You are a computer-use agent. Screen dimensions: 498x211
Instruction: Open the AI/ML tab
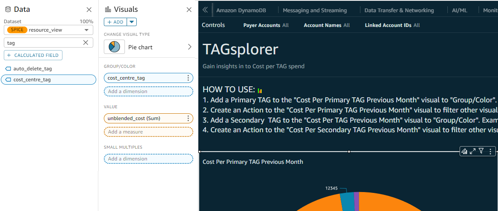(459, 10)
